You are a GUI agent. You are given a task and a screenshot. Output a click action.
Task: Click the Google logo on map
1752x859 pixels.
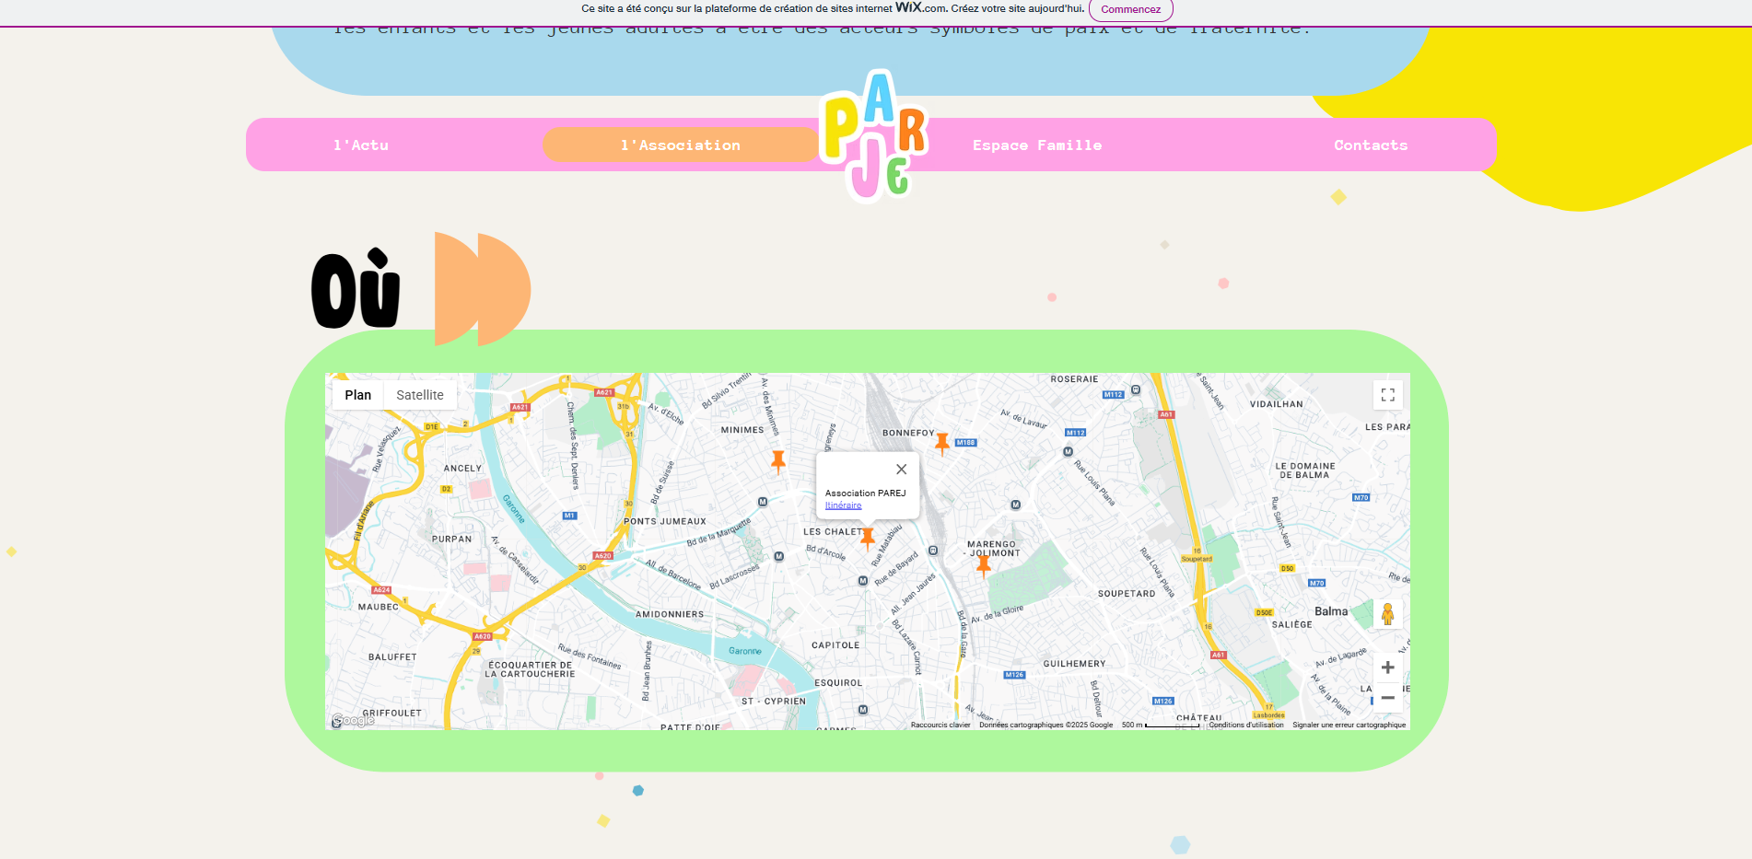353,721
